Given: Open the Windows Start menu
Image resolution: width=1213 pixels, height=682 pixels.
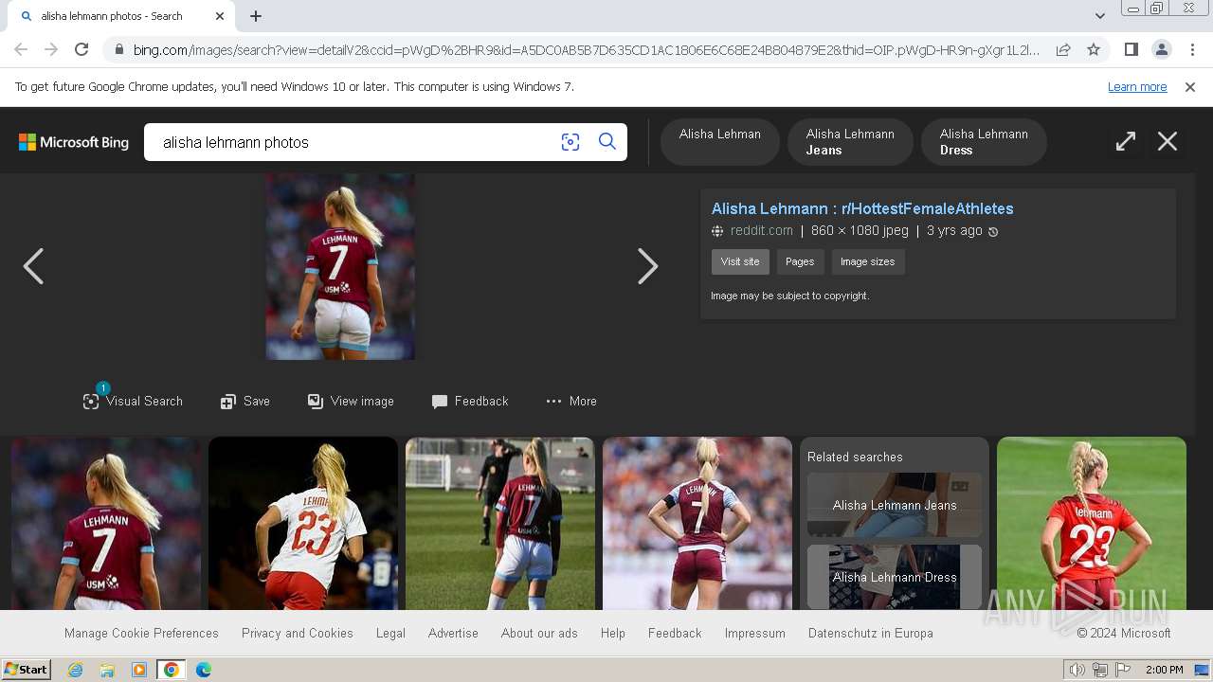Looking at the screenshot, I should 27,670.
